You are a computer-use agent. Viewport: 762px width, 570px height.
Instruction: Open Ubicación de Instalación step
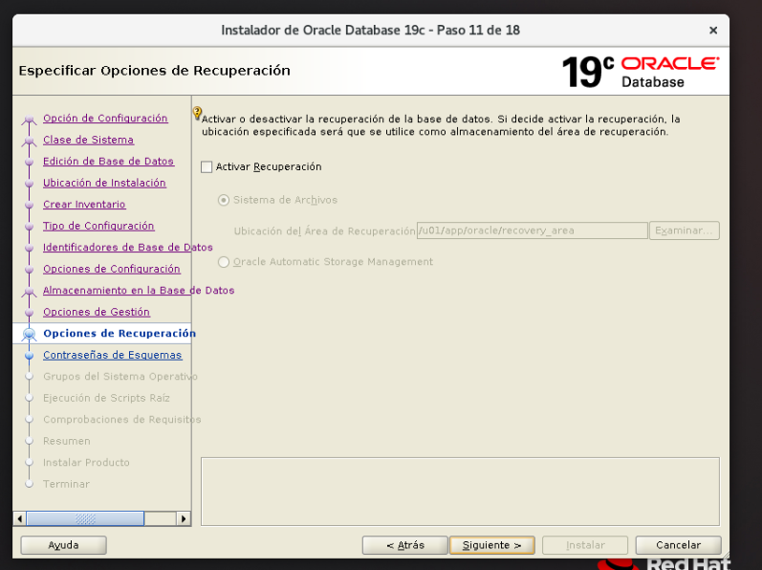click(104, 183)
